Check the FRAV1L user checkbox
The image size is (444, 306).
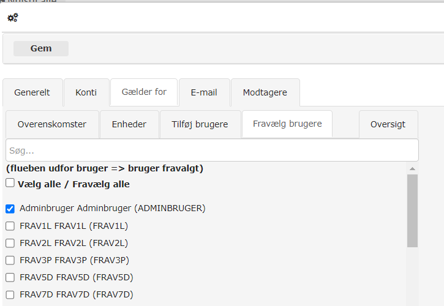[x=10, y=226]
